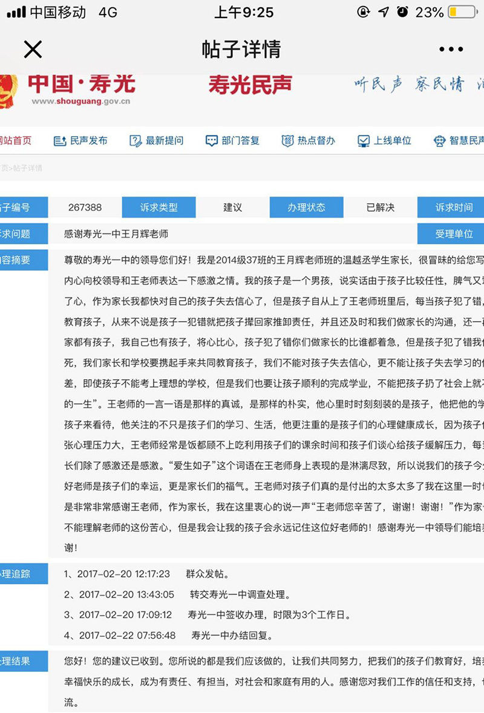Image resolution: width=484 pixels, height=713 pixels.
Task: Close the post details page with X
Action: [x=33, y=49]
